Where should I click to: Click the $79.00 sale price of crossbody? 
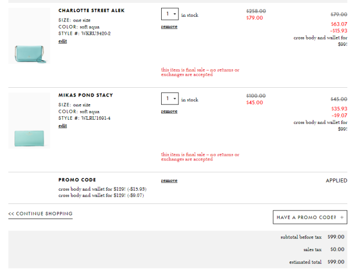[x=255, y=18]
